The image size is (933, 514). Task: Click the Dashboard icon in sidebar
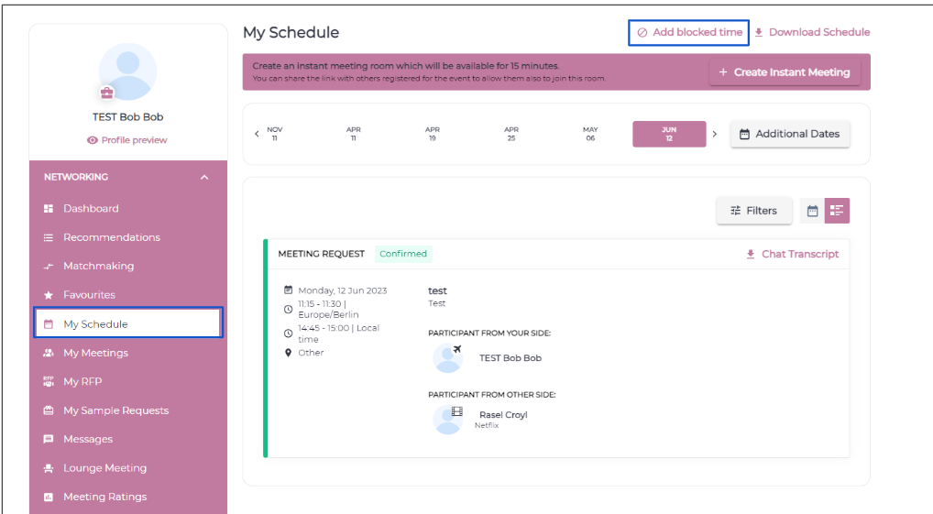[49, 209]
